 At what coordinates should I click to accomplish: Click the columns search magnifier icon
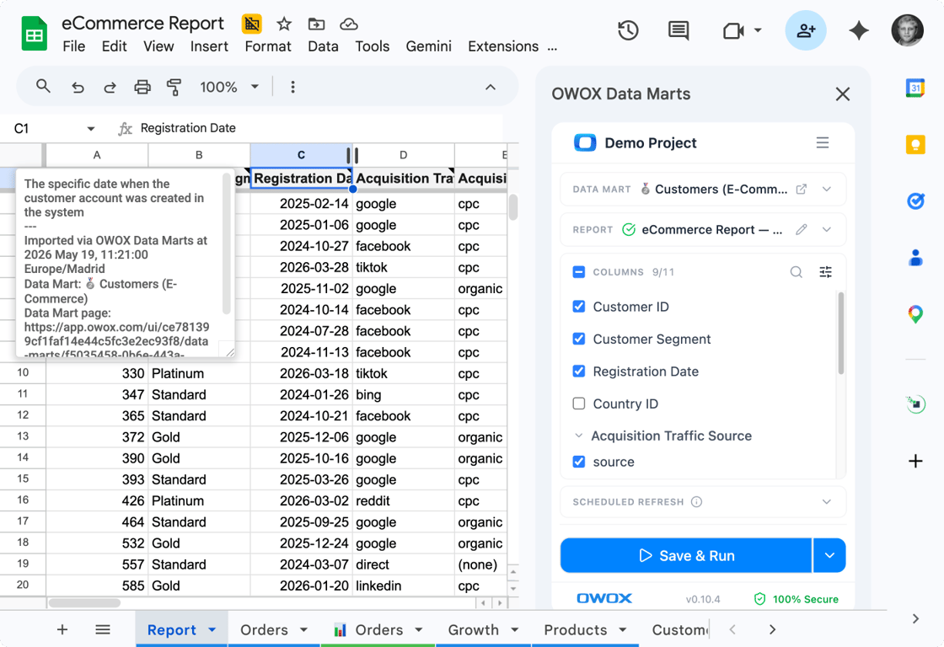click(x=796, y=272)
